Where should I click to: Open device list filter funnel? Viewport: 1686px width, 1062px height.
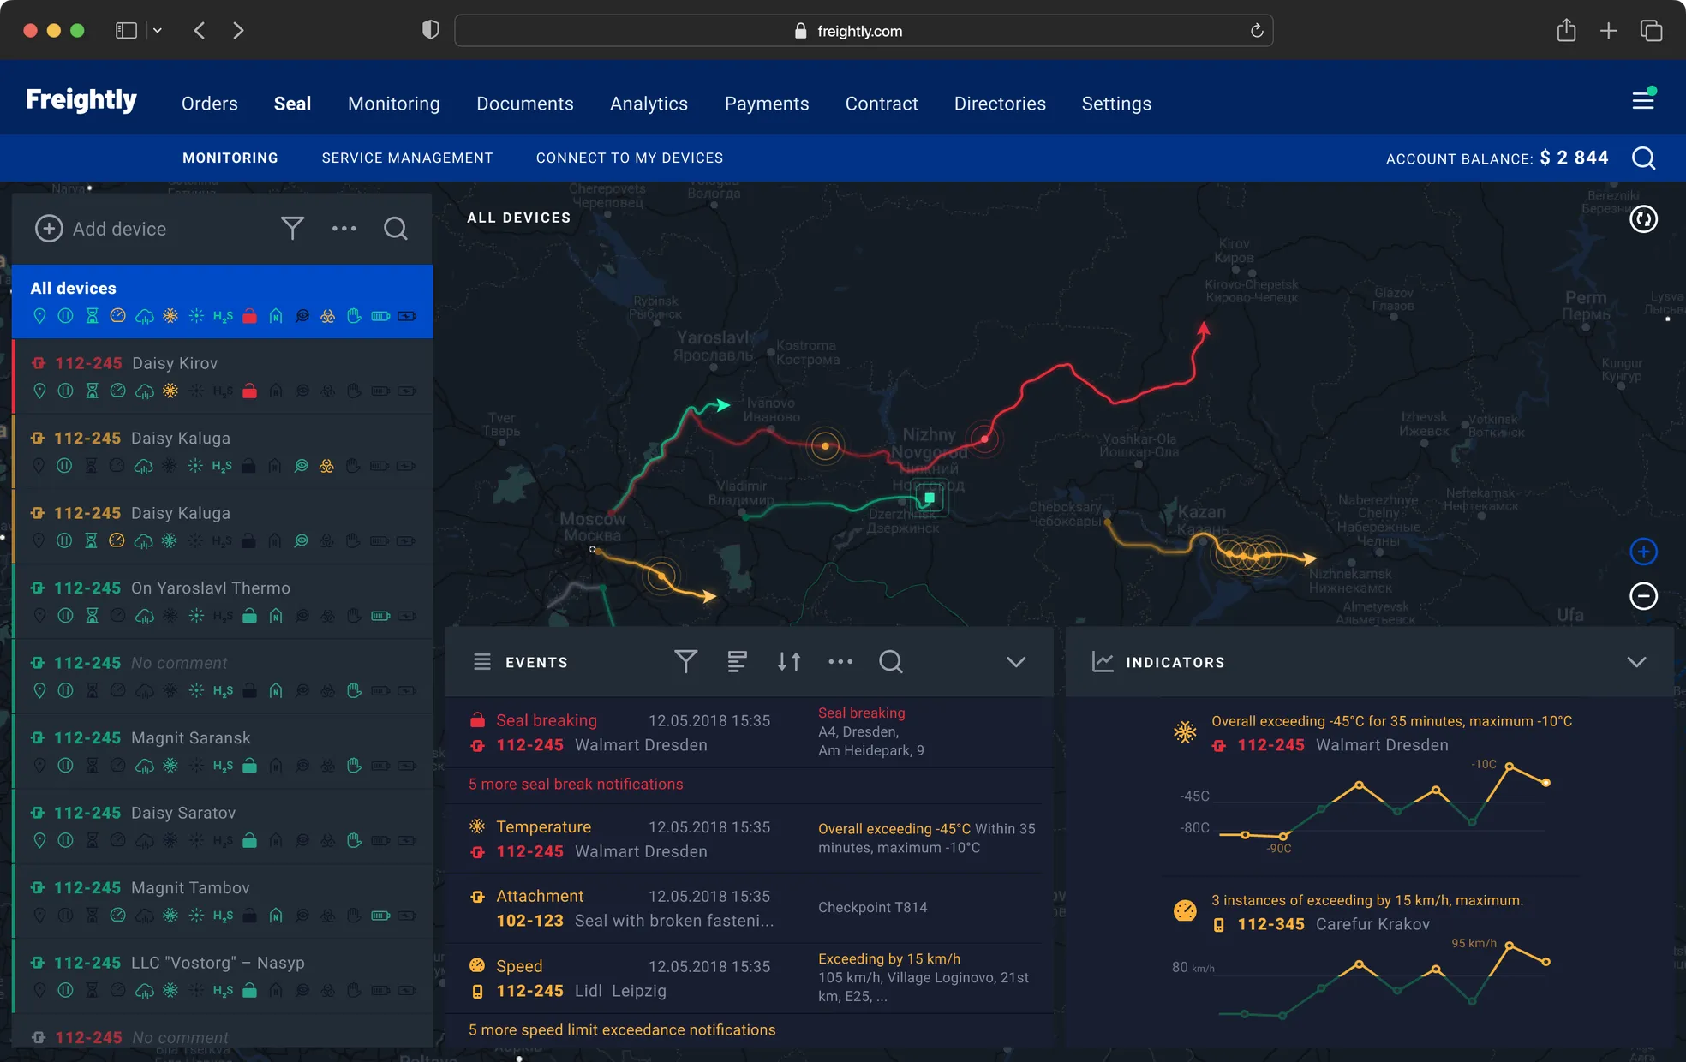point(292,229)
